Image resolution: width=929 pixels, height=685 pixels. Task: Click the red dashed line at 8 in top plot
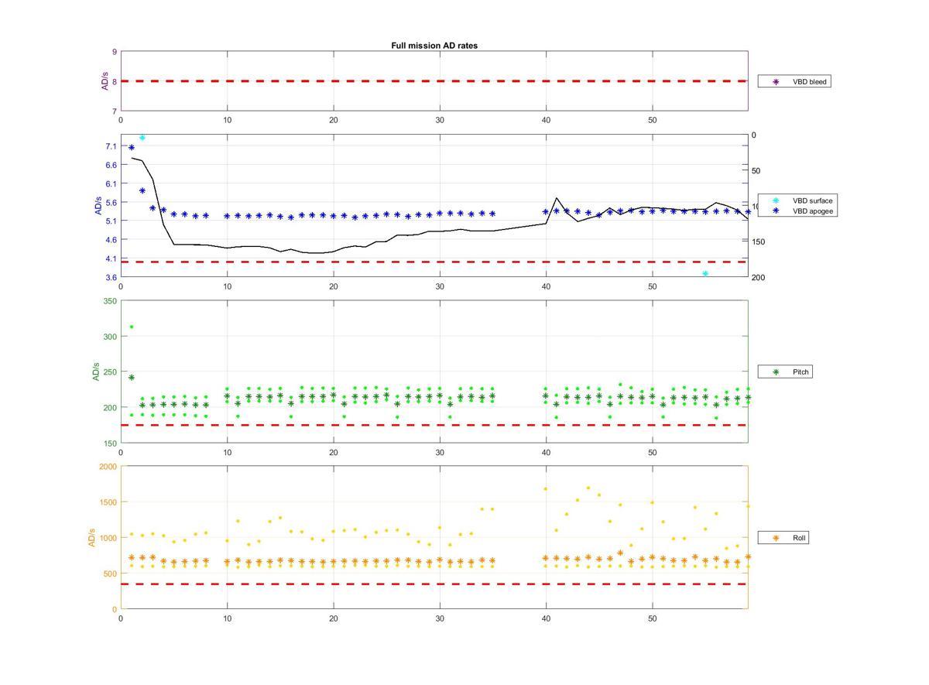(434, 80)
